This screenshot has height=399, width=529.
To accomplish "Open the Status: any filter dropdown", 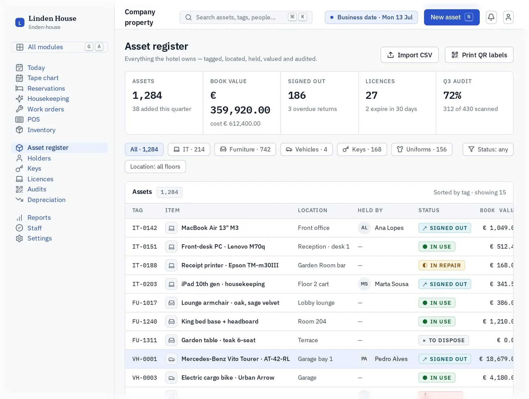I will pyautogui.click(x=488, y=149).
